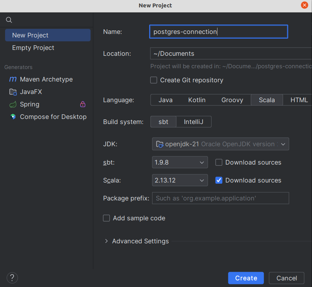This screenshot has width=312, height=287.
Task: Open the Scala version dropdown
Action: point(180,180)
